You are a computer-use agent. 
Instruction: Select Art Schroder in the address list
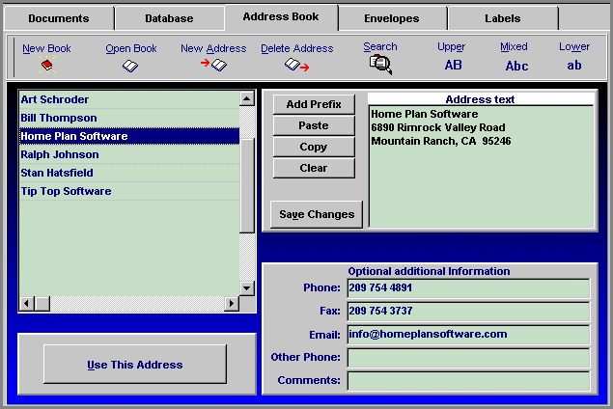129,99
